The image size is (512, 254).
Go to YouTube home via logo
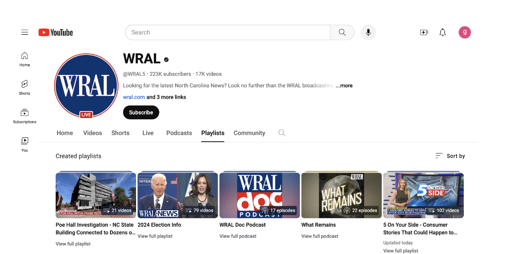pos(56,32)
